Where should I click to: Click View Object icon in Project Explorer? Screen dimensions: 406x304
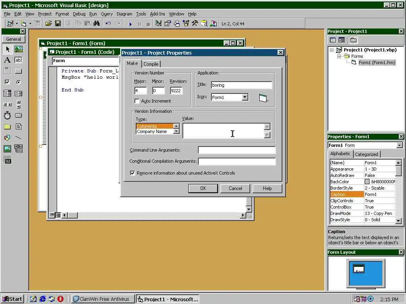341,40
